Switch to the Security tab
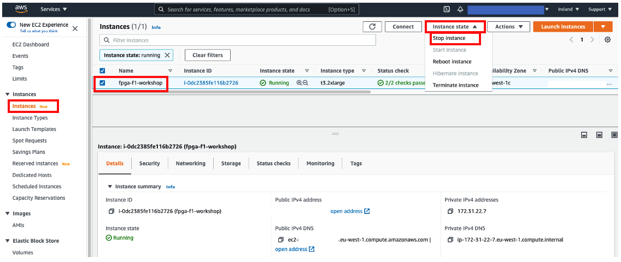The width and height of the screenshot is (621, 262). tap(149, 163)
